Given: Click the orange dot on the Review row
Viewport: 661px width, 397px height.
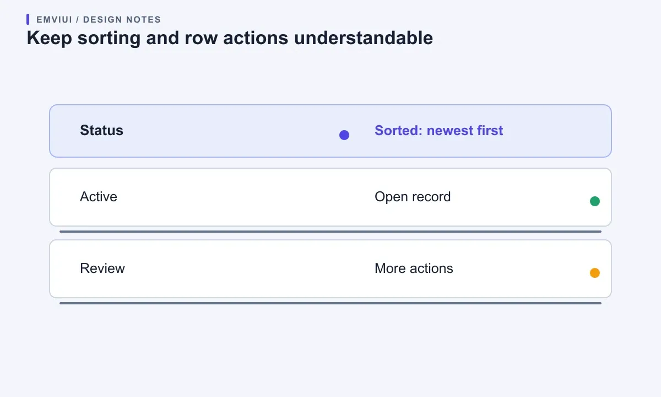Looking at the screenshot, I should coord(595,273).
